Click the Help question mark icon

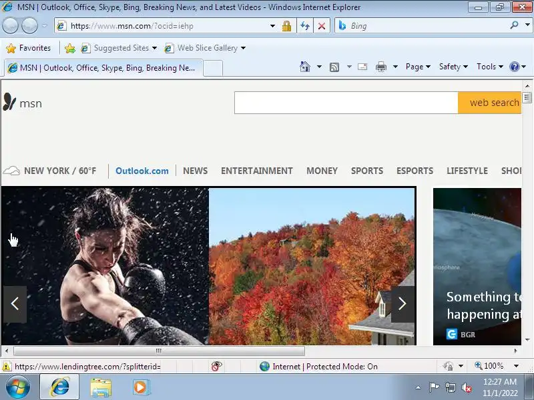point(514,67)
